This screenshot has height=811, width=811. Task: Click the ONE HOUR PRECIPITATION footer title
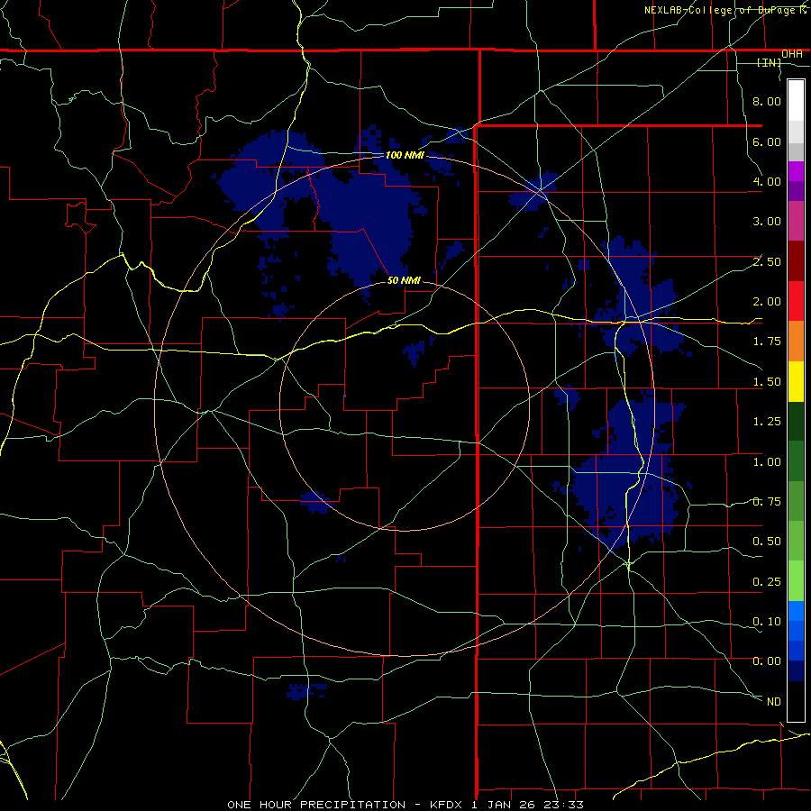click(x=316, y=805)
